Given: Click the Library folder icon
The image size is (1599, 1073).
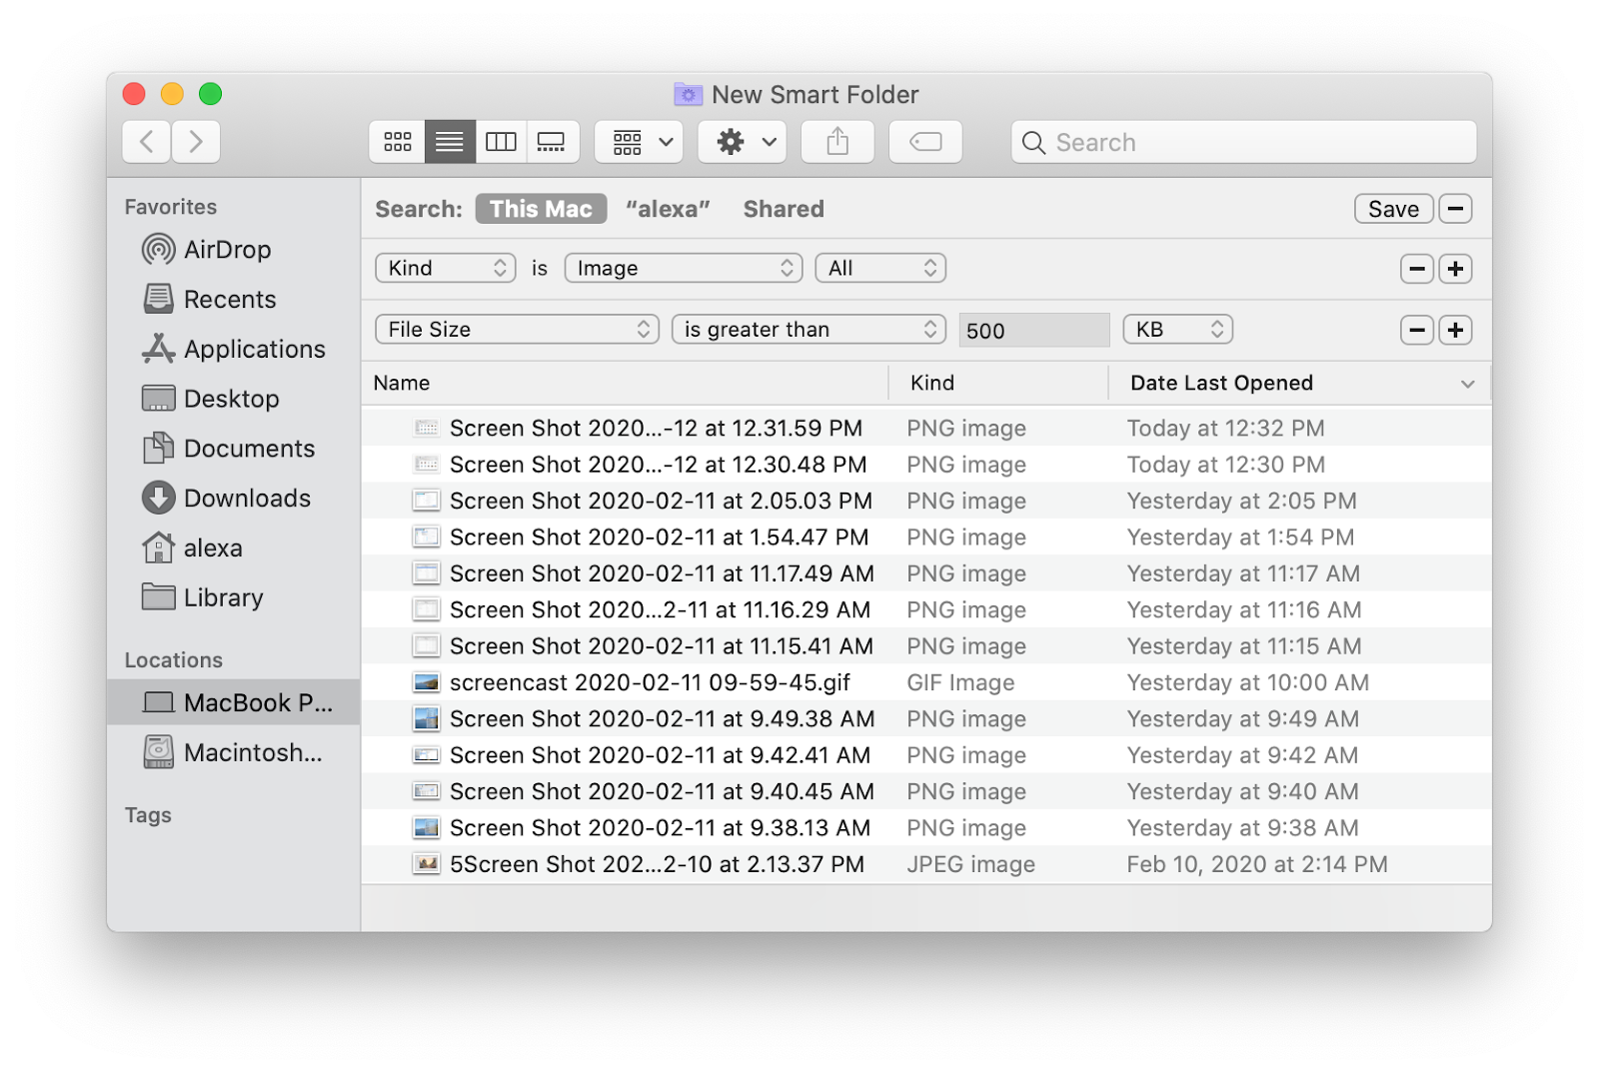Looking at the screenshot, I should tap(158, 597).
